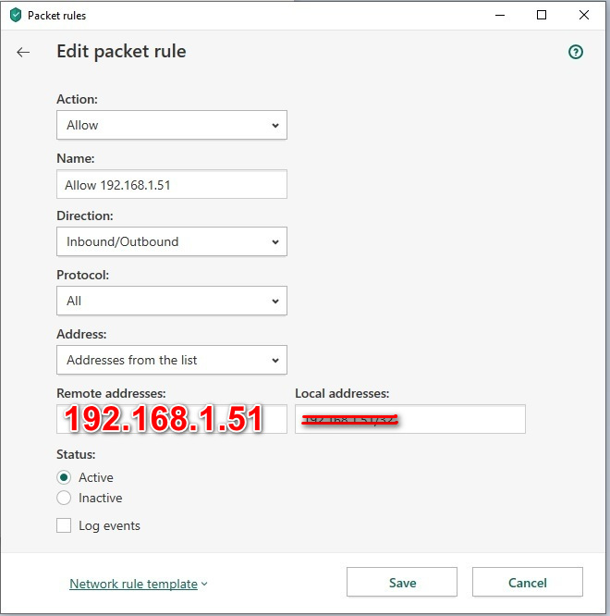Select the Active status radio button
This screenshot has height=616, width=610.
click(x=64, y=477)
